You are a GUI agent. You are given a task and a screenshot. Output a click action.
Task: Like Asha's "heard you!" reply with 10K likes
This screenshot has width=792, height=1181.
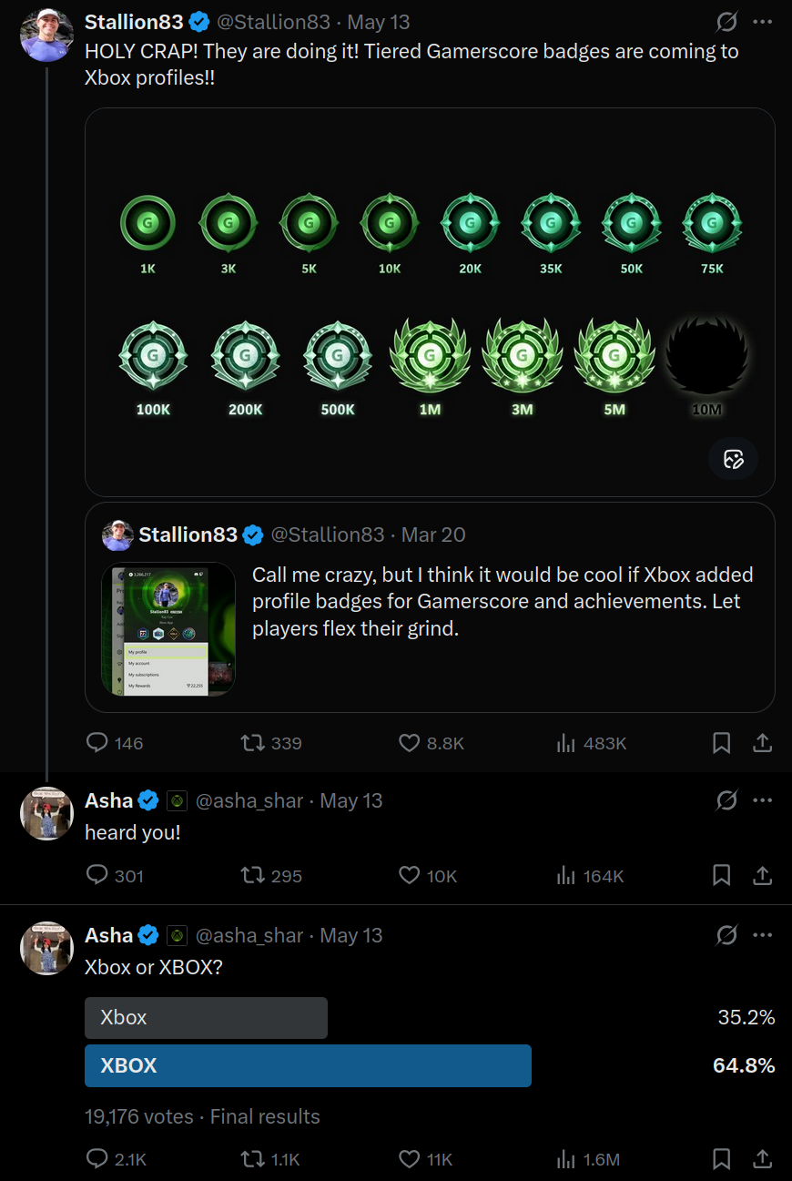click(428, 876)
